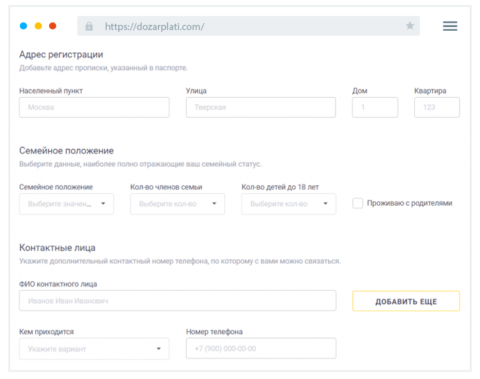The height and width of the screenshot is (379, 480).
Task: Click the blue window dot
Action: click(24, 26)
